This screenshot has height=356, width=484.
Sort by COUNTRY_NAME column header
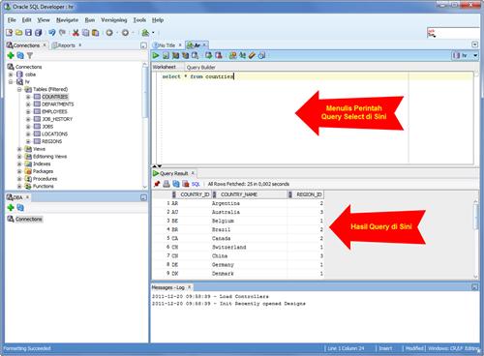tap(249, 194)
